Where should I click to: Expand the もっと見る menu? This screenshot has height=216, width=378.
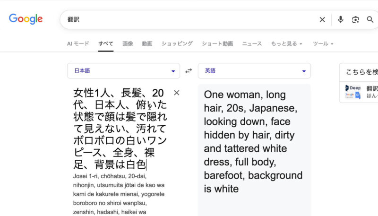pos(286,43)
